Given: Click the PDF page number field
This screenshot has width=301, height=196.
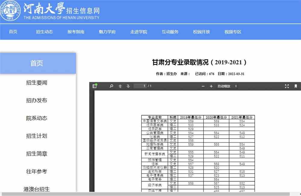Looking at the screenshot, I should click(x=140, y=86).
